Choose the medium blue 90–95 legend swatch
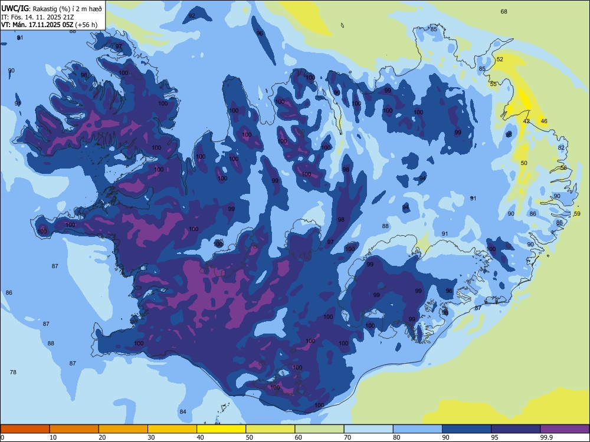Viewport: 590px width, 442px height. click(x=467, y=429)
